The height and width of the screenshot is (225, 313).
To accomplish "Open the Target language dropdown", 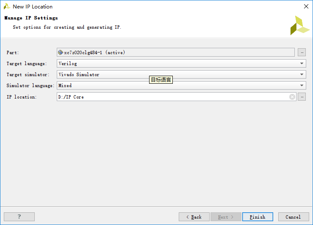I will tap(181, 63).
